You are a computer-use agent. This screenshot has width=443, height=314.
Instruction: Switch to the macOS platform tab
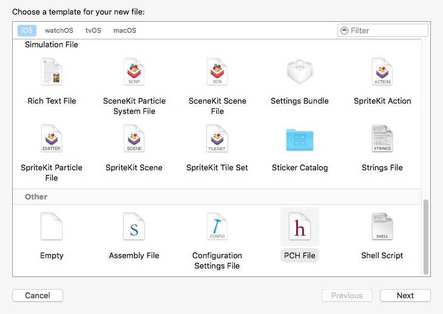pyautogui.click(x=124, y=30)
